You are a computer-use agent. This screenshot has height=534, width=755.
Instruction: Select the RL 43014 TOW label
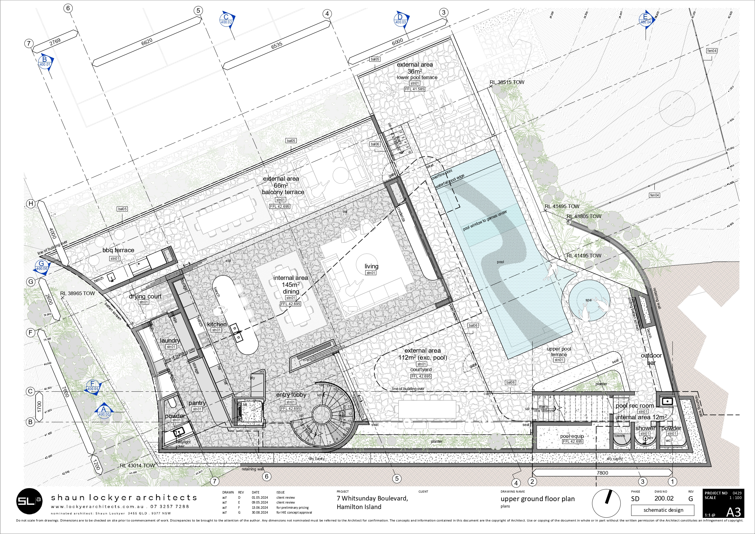(x=137, y=466)
